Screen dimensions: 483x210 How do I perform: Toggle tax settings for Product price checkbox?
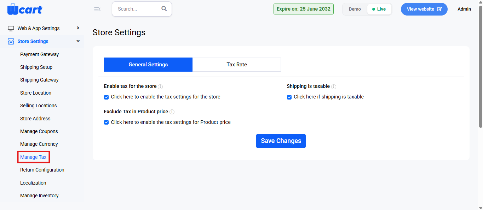tap(106, 122)
